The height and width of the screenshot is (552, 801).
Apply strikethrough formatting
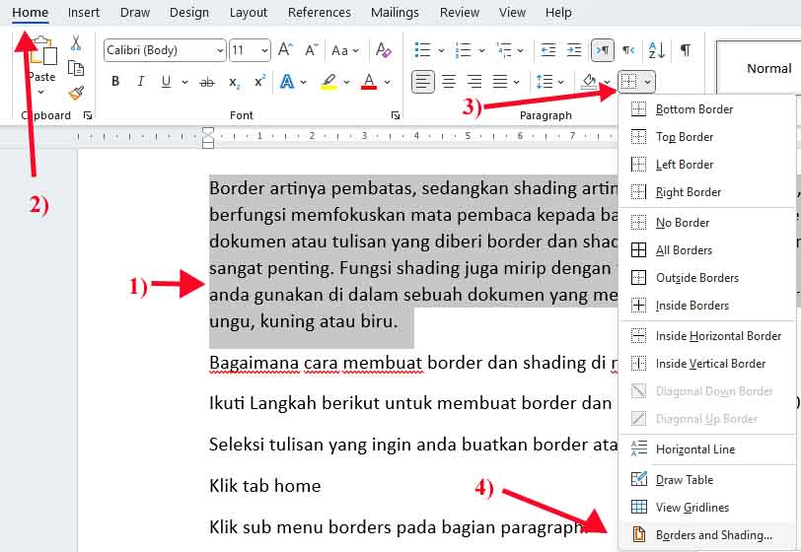tap(207, 82)
